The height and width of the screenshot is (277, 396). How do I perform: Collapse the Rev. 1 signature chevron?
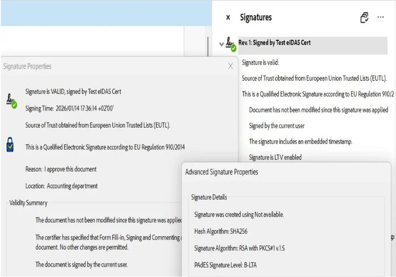[222, 44]
